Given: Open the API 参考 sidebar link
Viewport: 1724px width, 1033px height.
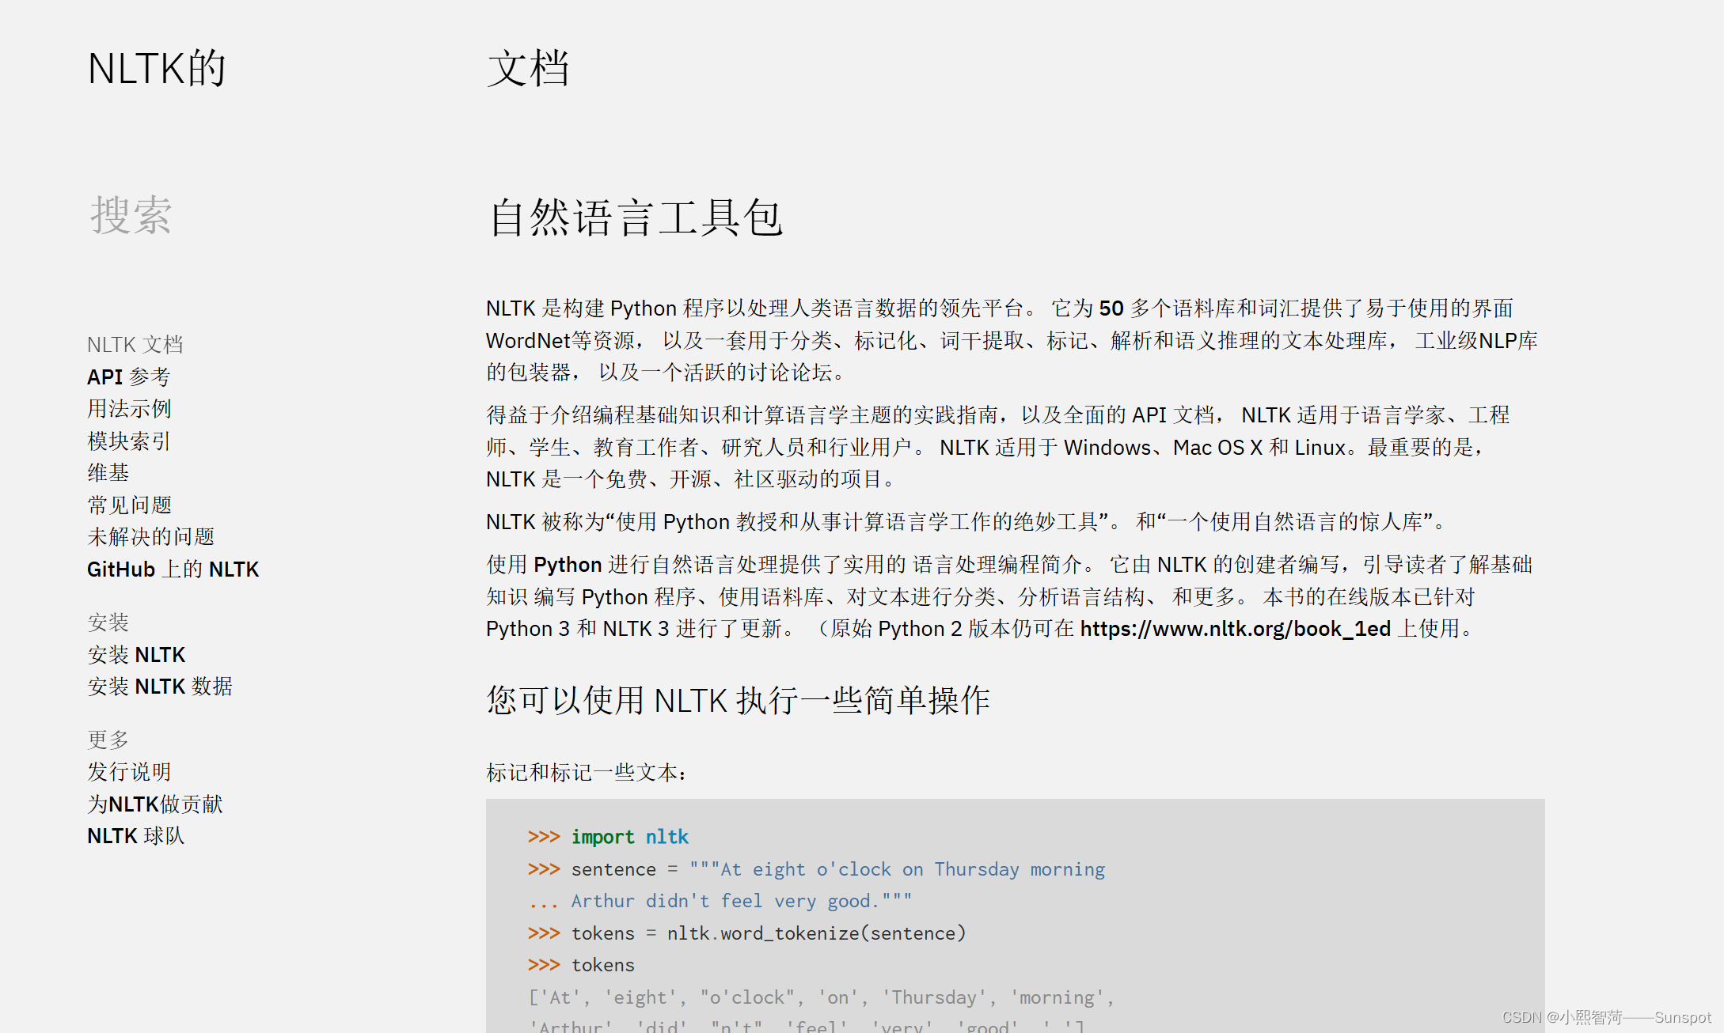Looking at the screenshot, I should pyautogui.click(x=128, y=376).
